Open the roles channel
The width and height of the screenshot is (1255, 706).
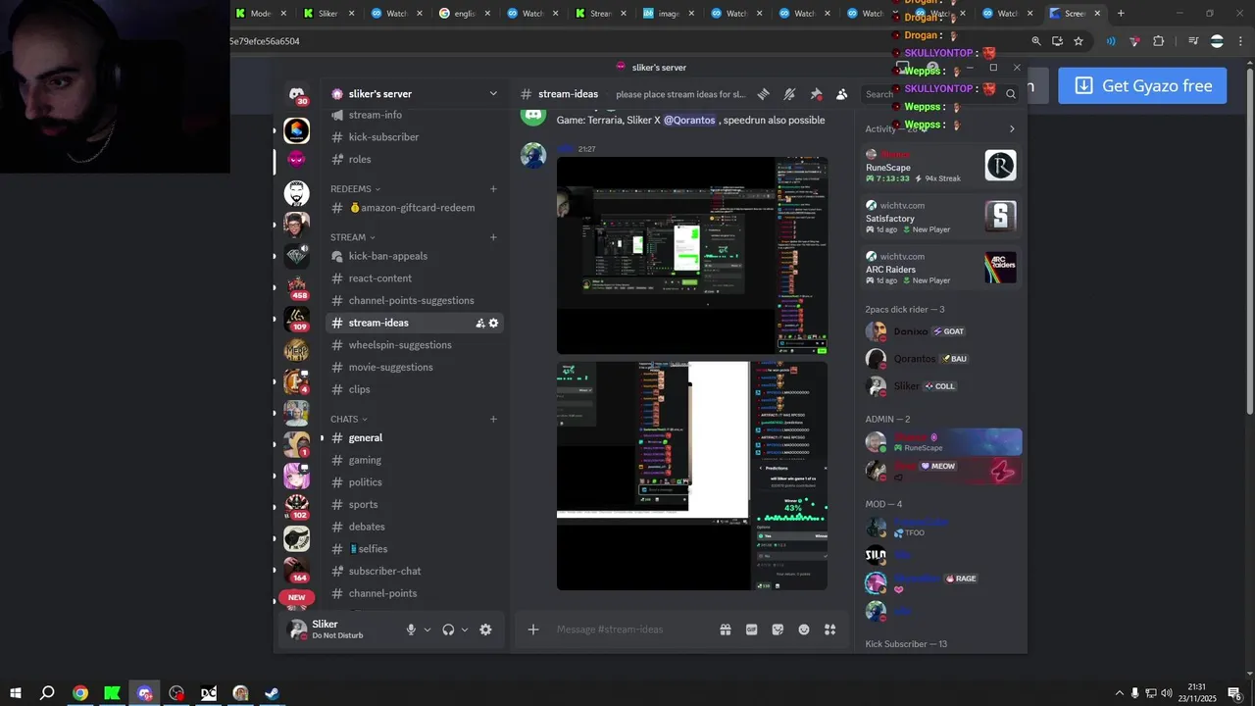[x=415, y=159]
